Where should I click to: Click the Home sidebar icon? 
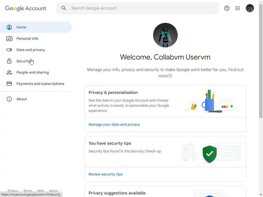pyautogui.click(x=9, y=27)
